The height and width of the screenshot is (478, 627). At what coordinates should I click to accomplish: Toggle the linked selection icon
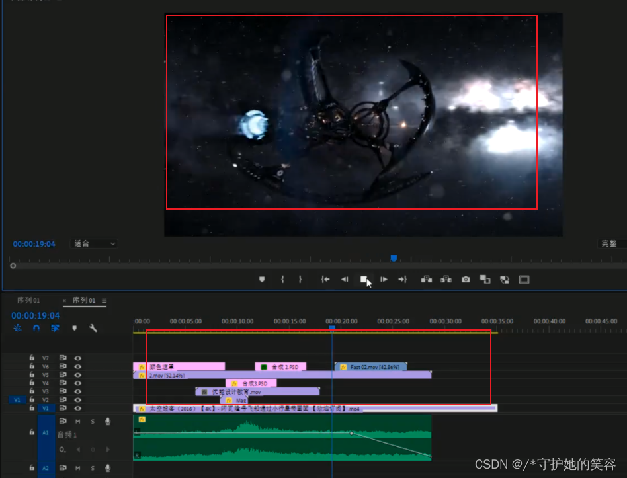click(55, 328)
